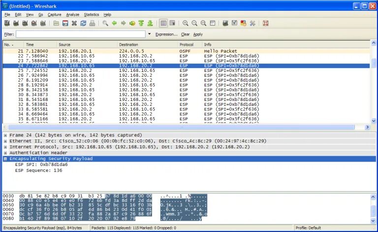Open the filter history dropdown arrow
Viewport: 378px width, 232px height.
[150, 34]
